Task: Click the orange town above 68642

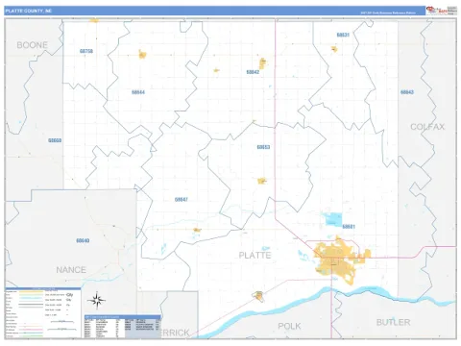Action: point(262,63)
